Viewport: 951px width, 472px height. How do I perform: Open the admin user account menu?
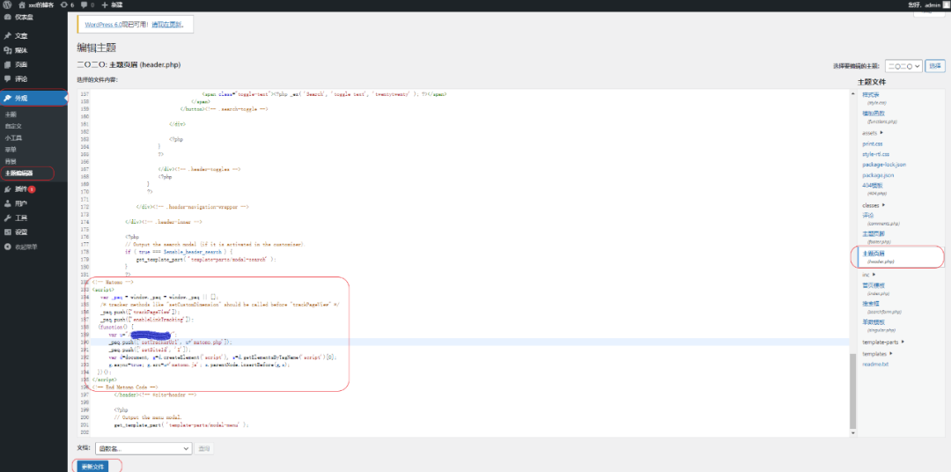pos(928,4)
